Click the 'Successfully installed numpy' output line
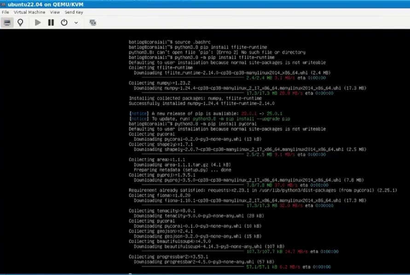This screenshot has height=275, width=410. tap(202, 103)
